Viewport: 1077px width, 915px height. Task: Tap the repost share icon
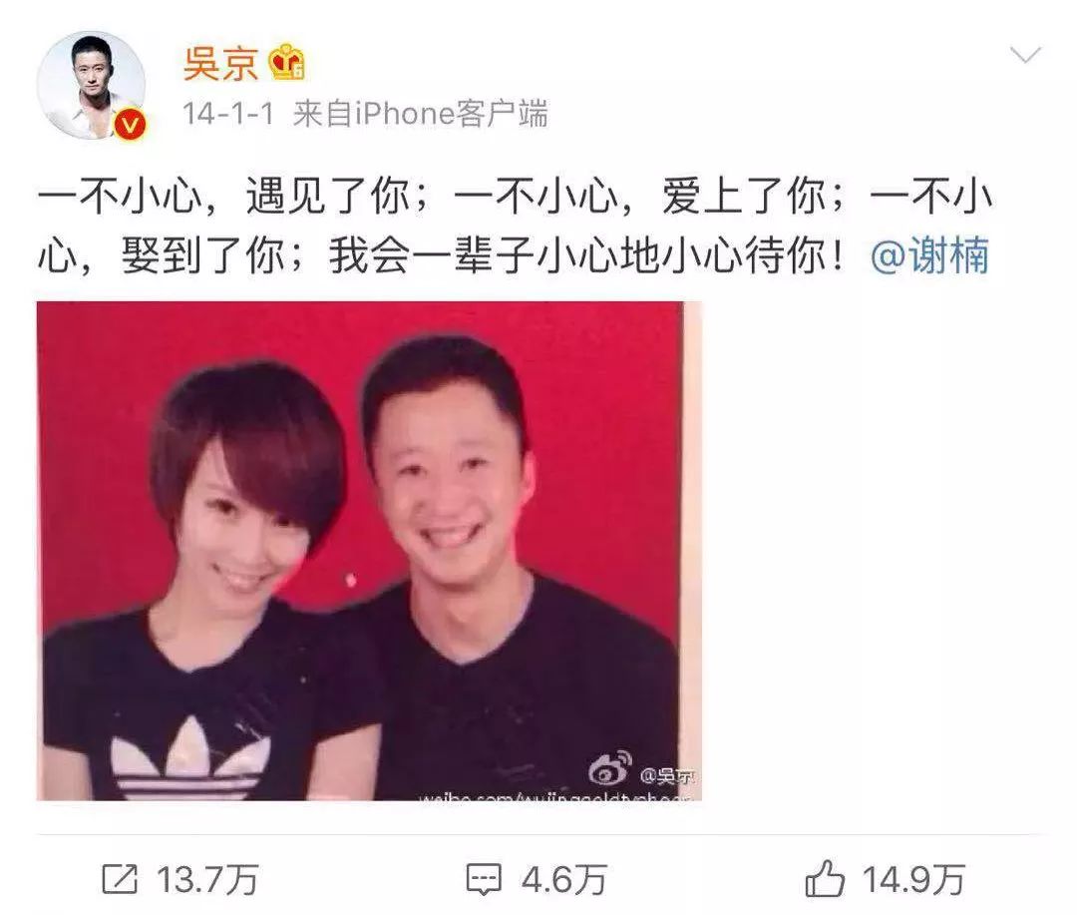click(121, 878)
